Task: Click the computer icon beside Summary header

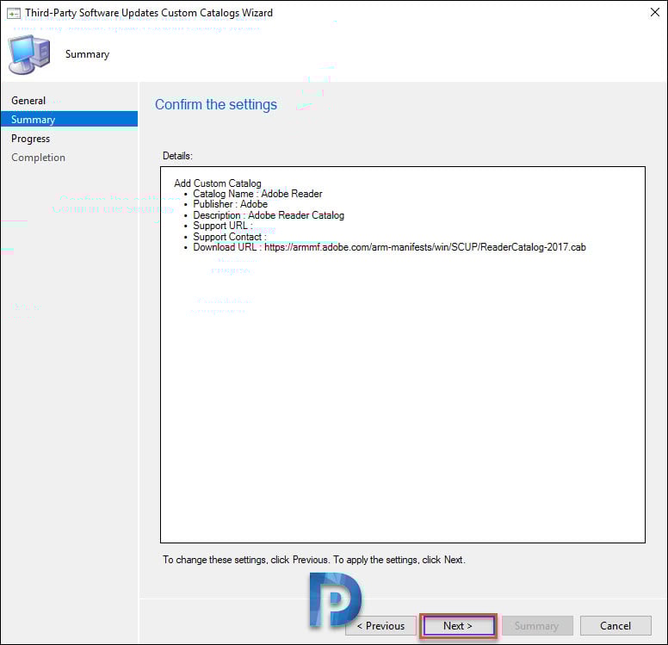Action: [29, 54]
